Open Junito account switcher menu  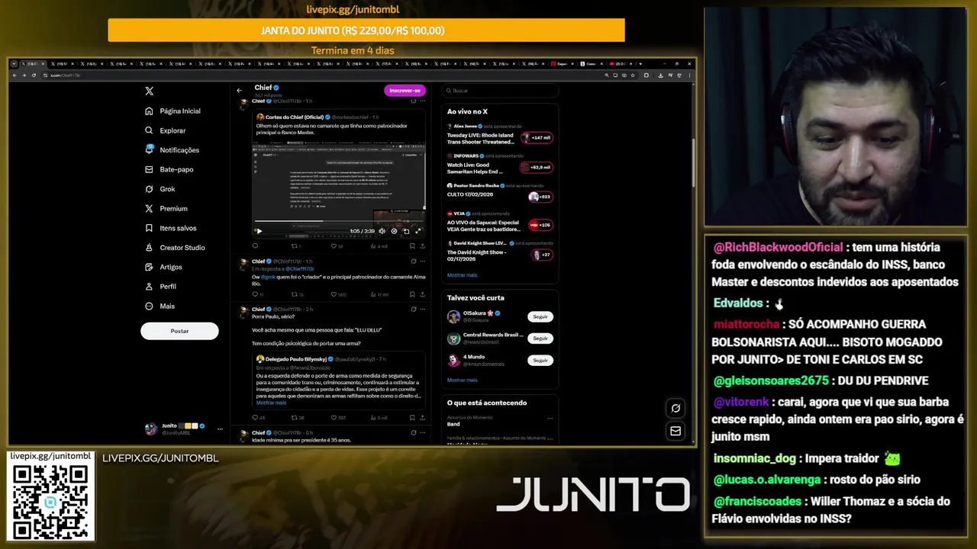[x=183, y=429]
